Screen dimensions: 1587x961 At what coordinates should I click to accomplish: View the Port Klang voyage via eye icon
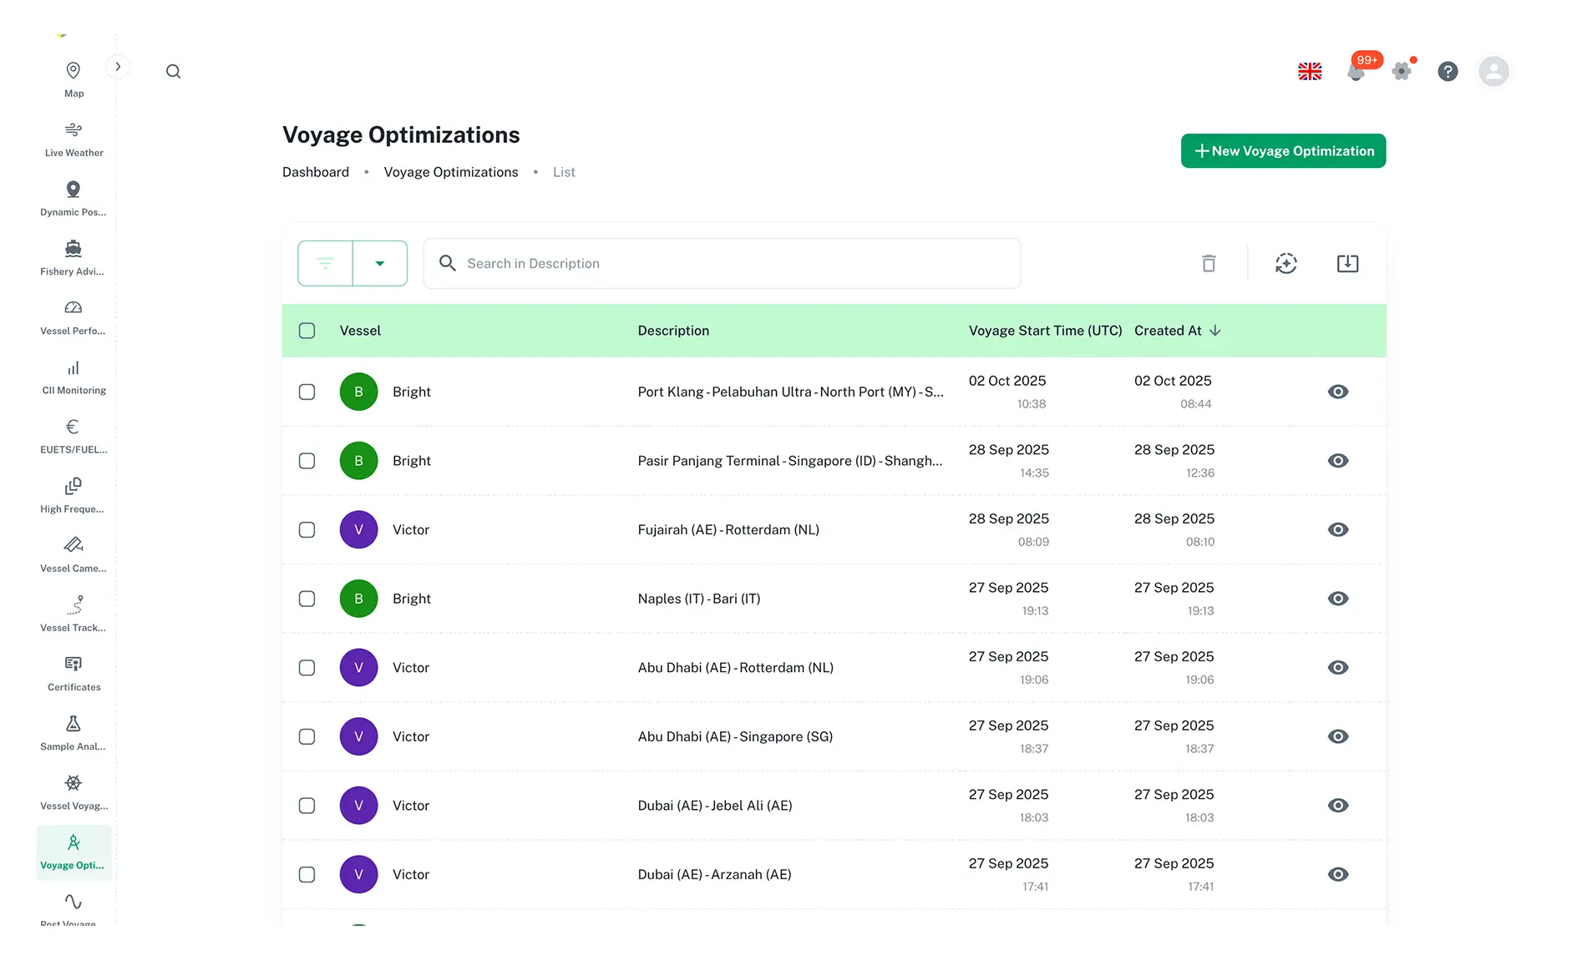coord(1338,392)
